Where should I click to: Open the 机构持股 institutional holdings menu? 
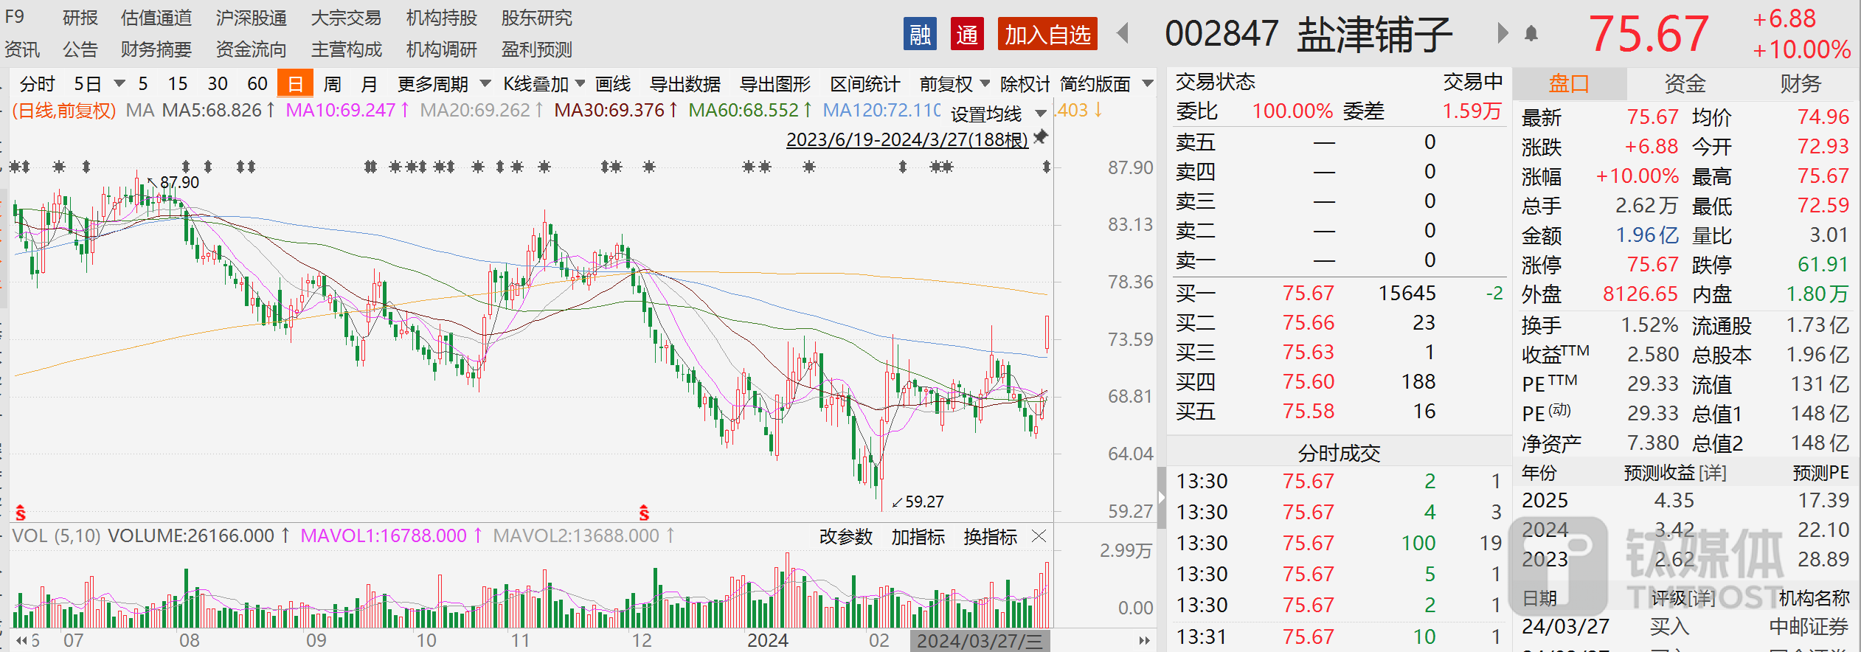[x=442, y=18]
